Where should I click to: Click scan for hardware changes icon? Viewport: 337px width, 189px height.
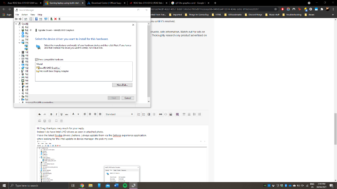point(46,19)
